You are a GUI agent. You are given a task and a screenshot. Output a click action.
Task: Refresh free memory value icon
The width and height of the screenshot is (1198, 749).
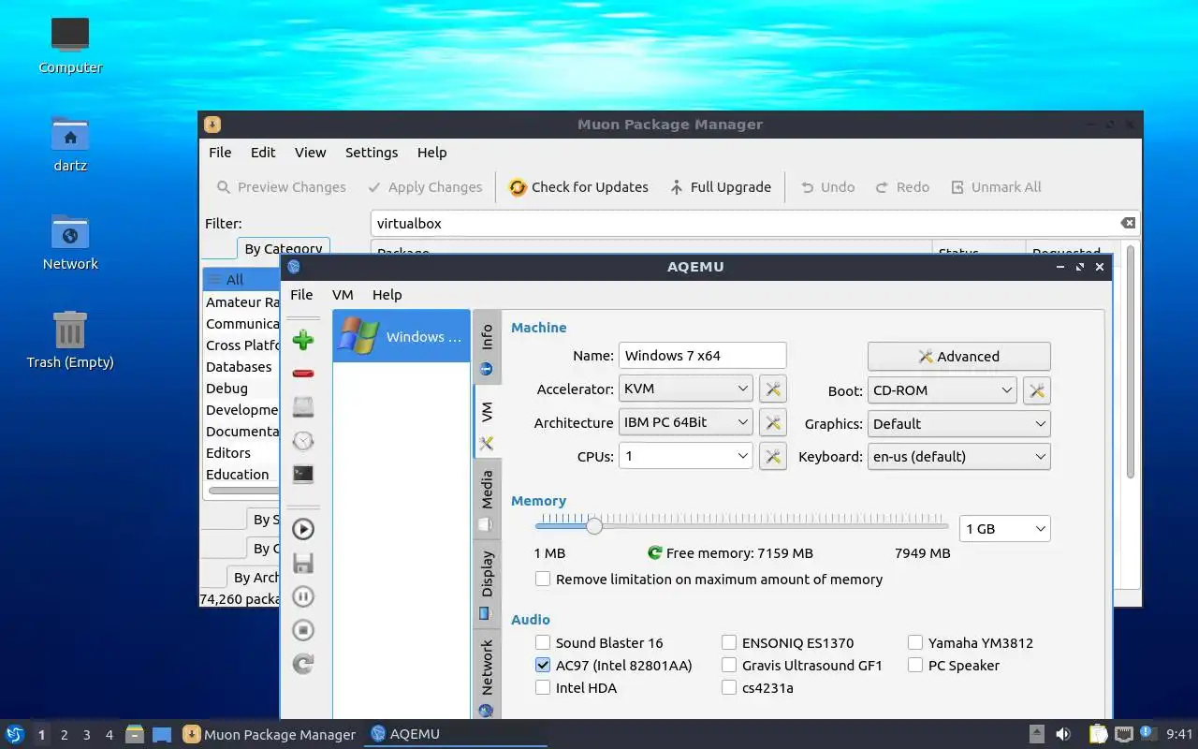point(655,553)
